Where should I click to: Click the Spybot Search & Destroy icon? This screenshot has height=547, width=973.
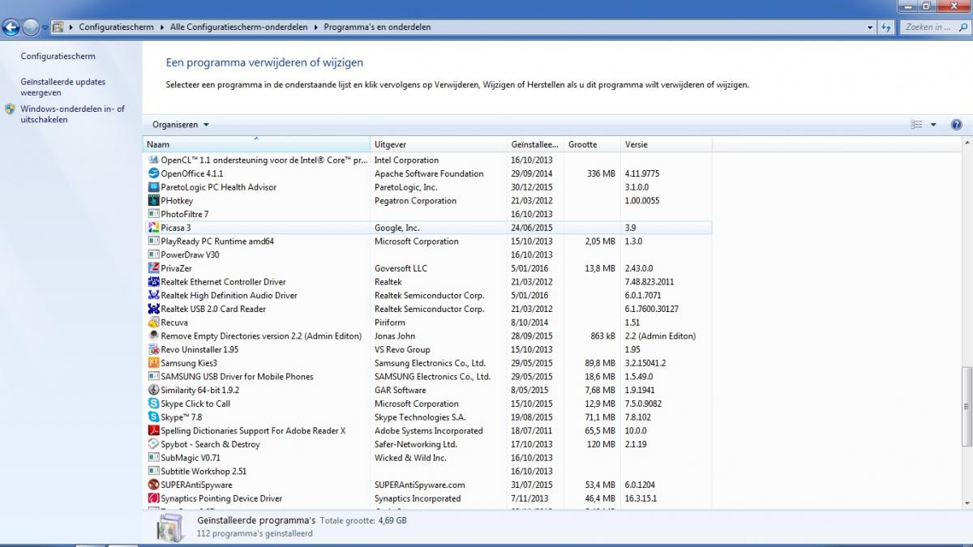click(154, 444)
